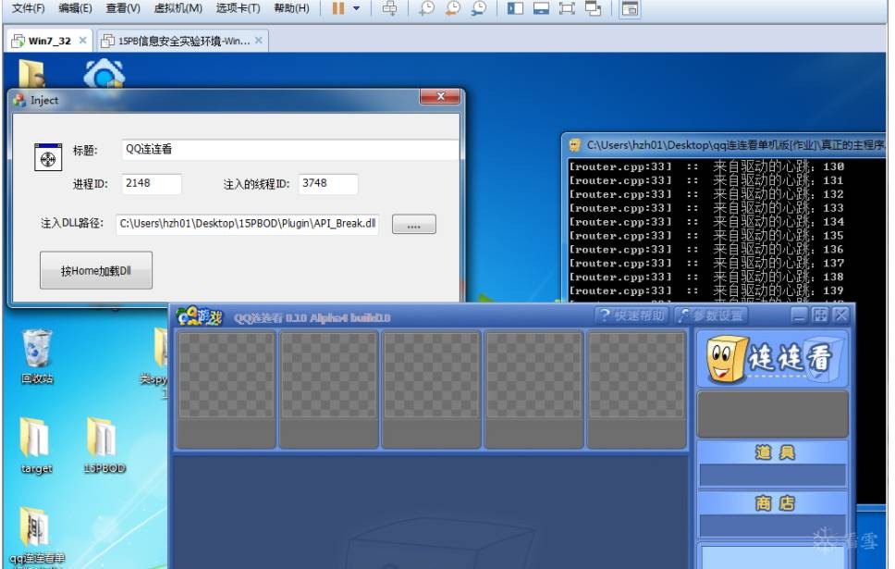The width and height of the screenshot is (895, 569).
Task: Open the 选项卡(T) menu
Action: 238,8
